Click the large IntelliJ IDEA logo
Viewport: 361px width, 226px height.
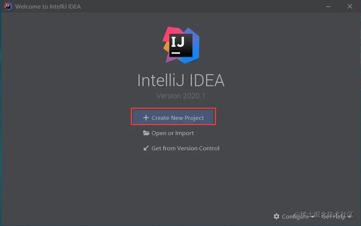pyautogui.click(x=181, y=45)
